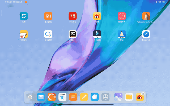Open the Gallery app in the dock
The height and width of the screenshot is (106, 170).
click(x=118, y=97)
